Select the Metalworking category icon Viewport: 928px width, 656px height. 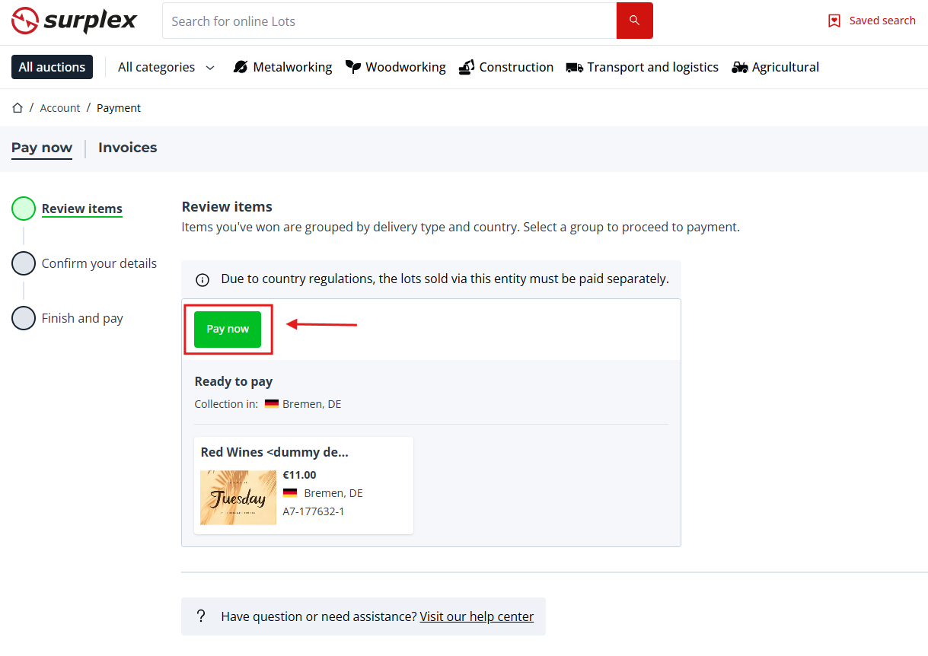coord(241,67)
